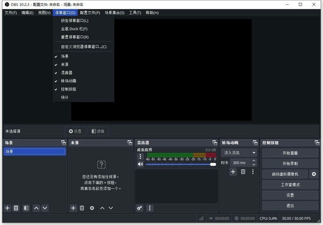Remove source with trash icon in Sources dock
The height and width of the screenshot is (225, 323).
point(82,208)
